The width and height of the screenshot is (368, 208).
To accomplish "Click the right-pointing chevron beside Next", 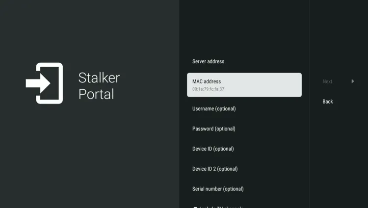I will click(x=352, y=81).
